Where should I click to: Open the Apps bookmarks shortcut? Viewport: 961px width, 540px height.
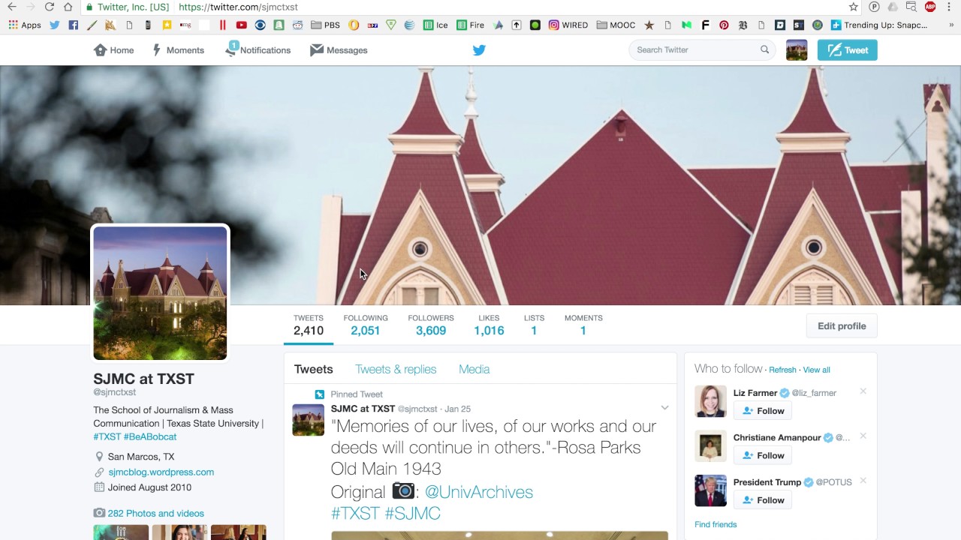point(25,25)
